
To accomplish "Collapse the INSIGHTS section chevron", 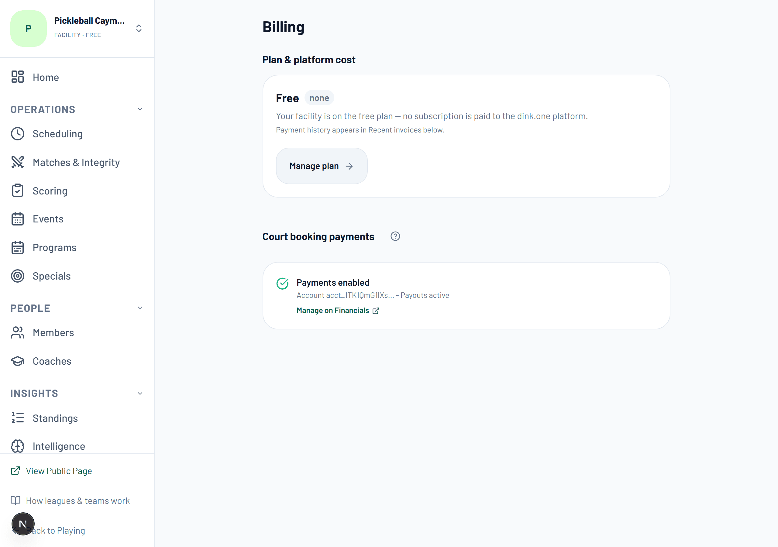I will coord(140,394).
